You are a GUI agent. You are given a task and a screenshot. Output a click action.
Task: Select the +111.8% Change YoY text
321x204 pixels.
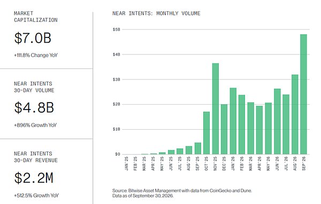36,55
